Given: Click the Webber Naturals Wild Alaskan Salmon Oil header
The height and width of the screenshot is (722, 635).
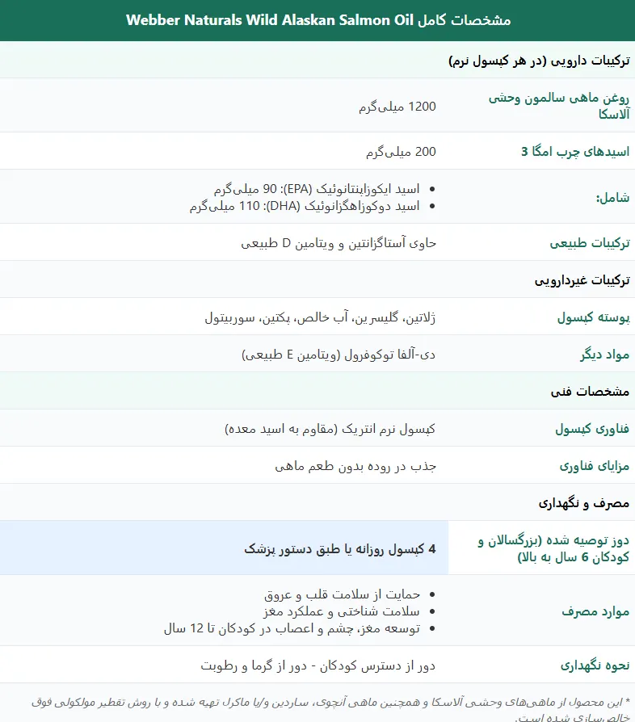Looking at the screenshot, I should [317, 20].
